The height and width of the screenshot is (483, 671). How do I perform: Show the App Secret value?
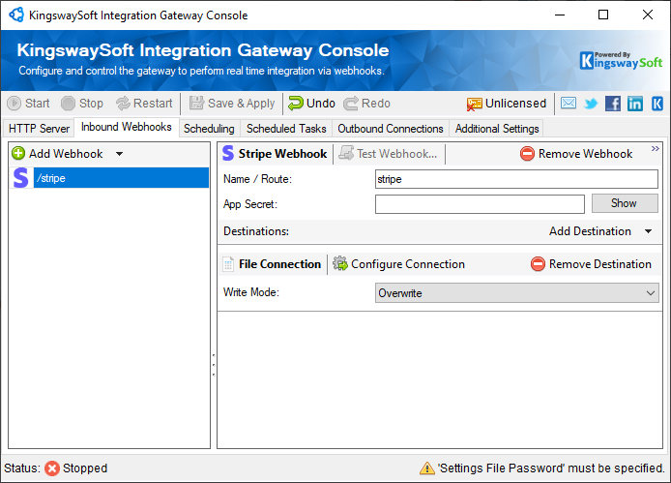pos(625,203)
